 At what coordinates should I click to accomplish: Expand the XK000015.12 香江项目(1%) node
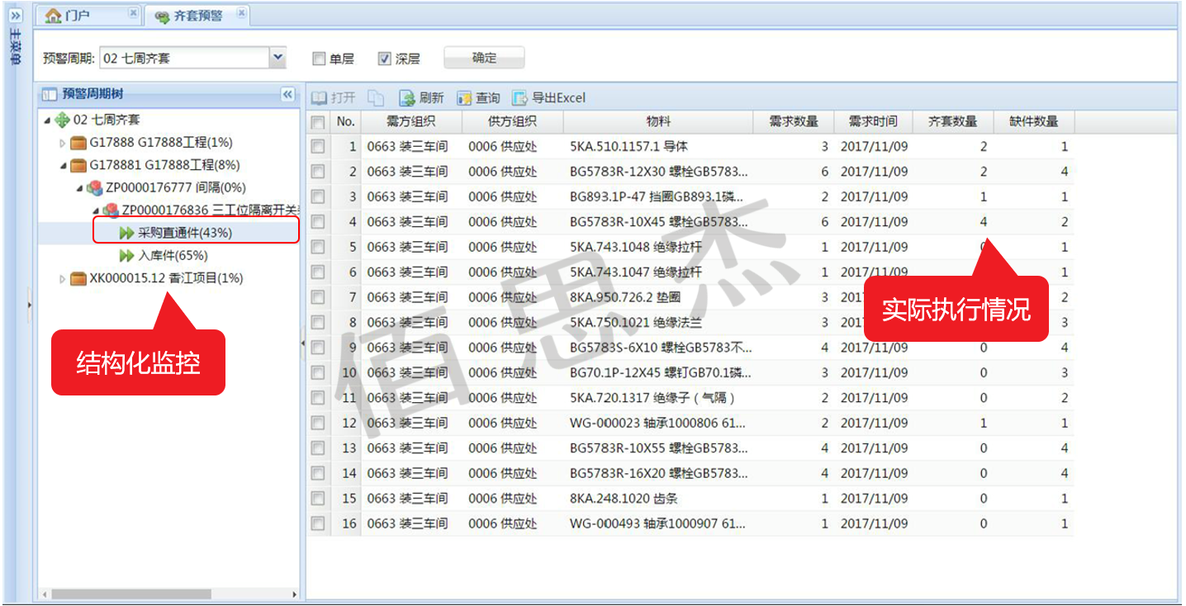click(62, 279)
